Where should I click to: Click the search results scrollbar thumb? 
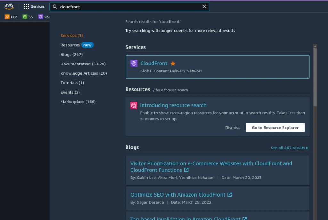pos(315,77)
